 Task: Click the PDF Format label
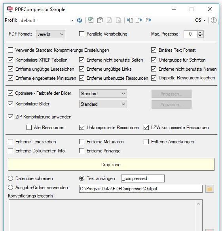20,34
